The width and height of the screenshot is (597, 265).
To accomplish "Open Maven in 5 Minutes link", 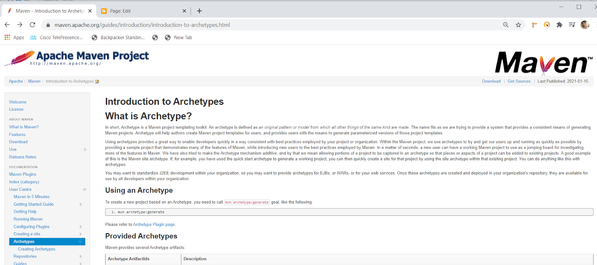I will tap(31, 197).
